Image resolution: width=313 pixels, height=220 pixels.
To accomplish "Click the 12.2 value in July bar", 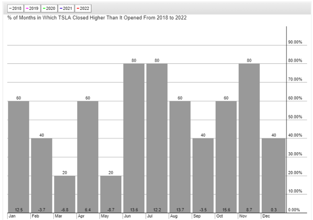I will pyautogui.click(x=157, y=210).
